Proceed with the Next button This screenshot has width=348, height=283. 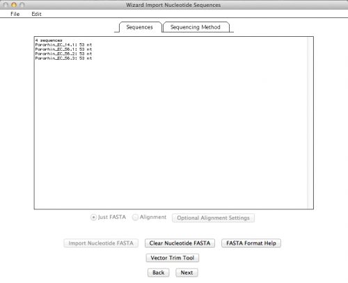pyautogui.click(x=187, y=273)
